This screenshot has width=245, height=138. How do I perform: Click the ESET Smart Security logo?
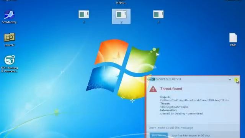click(151, 79)
